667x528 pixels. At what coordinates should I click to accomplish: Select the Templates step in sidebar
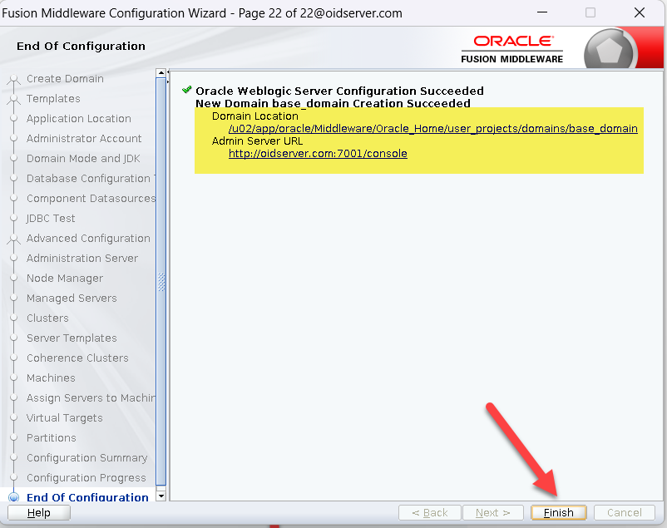[53, 99]
